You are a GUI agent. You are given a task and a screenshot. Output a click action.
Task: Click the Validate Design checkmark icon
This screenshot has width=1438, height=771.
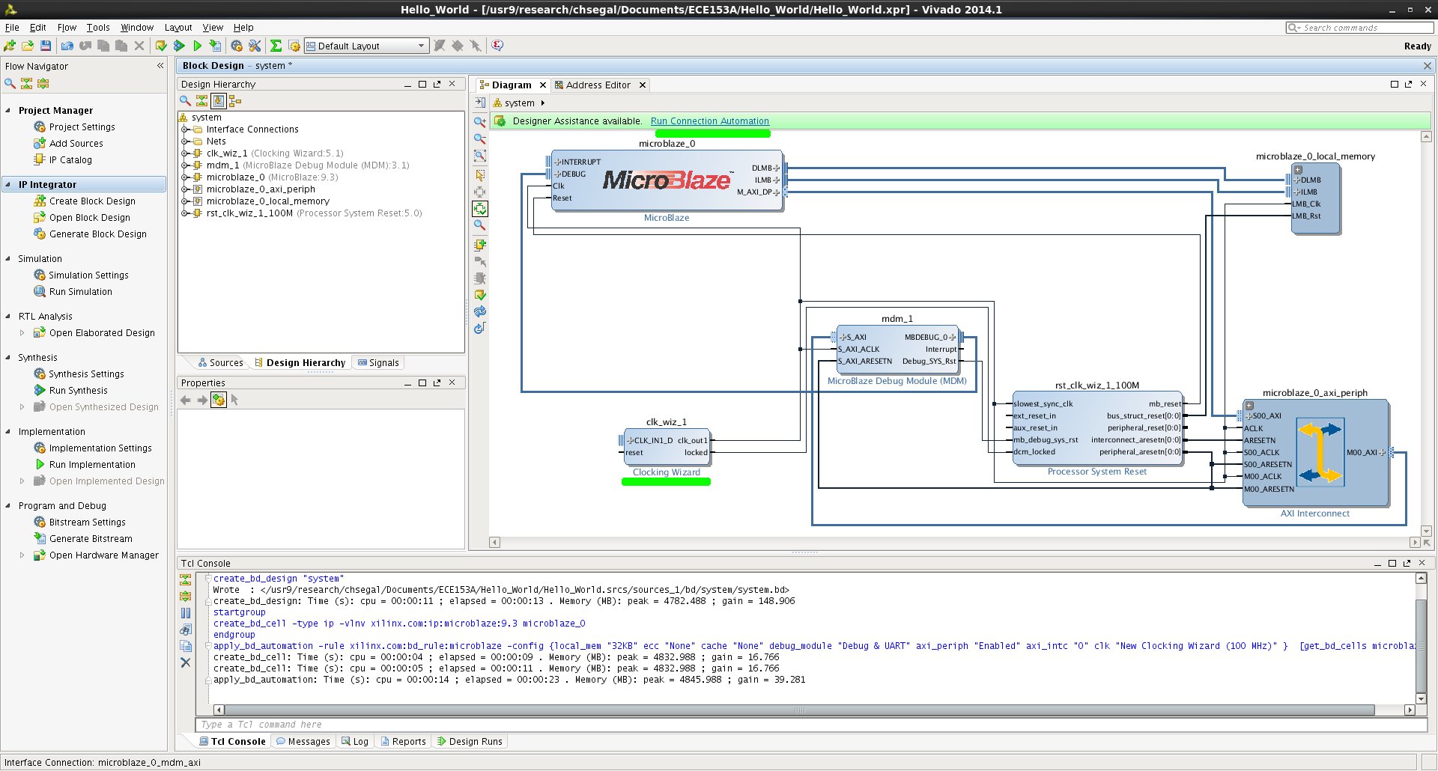[x=480, y=295]
